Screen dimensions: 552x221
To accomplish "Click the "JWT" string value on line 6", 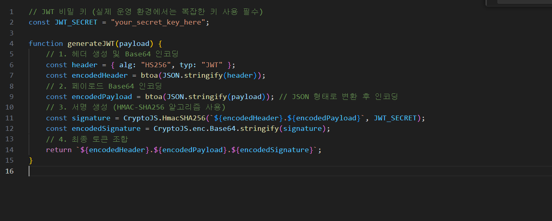I will (212, 65).
